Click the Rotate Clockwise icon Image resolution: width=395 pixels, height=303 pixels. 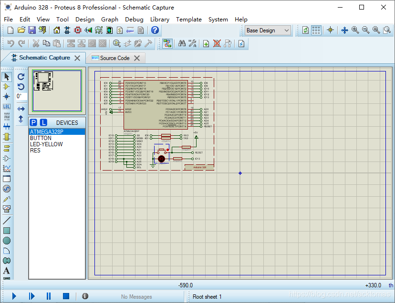21,77
